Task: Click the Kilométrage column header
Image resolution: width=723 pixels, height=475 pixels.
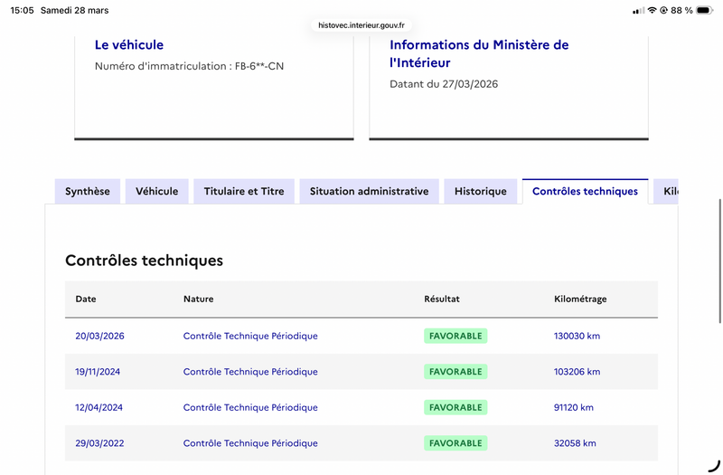Action: (x=580, y=299)
